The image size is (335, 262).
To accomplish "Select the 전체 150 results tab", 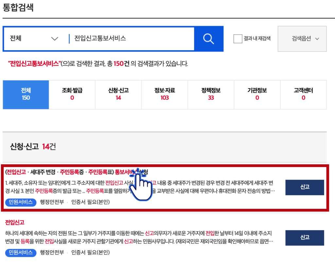I will (26, 94).
